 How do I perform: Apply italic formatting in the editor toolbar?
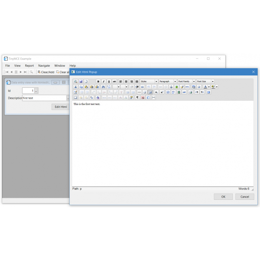coord(103,81)
